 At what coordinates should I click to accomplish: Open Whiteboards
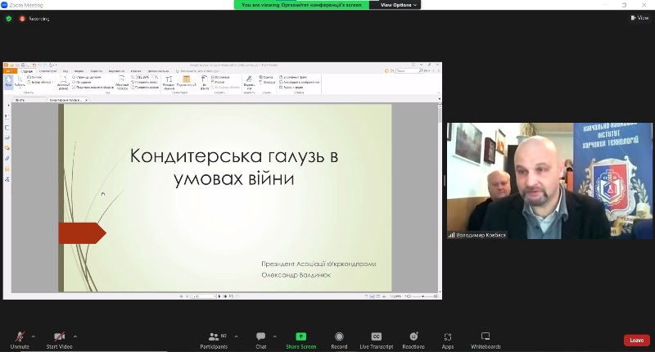coord(485,337)
